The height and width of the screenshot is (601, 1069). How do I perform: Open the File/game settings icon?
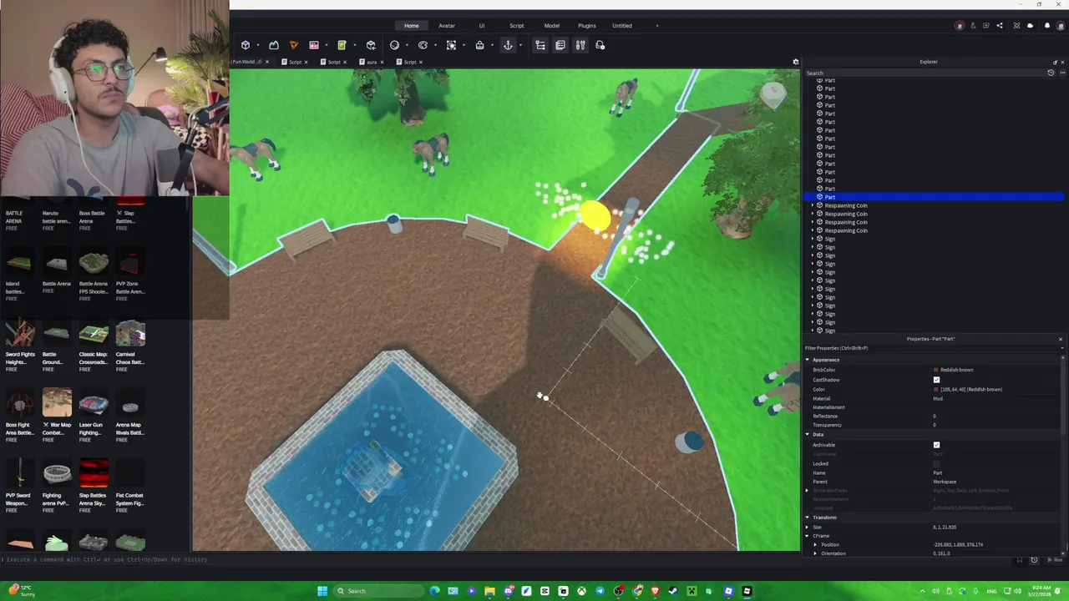pos(600,45)
